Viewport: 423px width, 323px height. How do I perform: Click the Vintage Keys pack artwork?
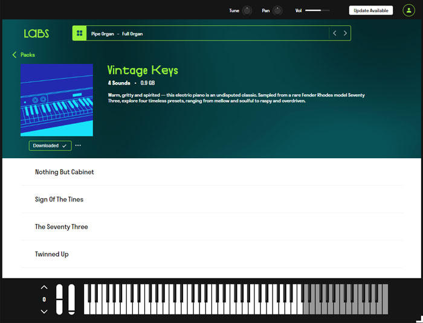[57, 100]
